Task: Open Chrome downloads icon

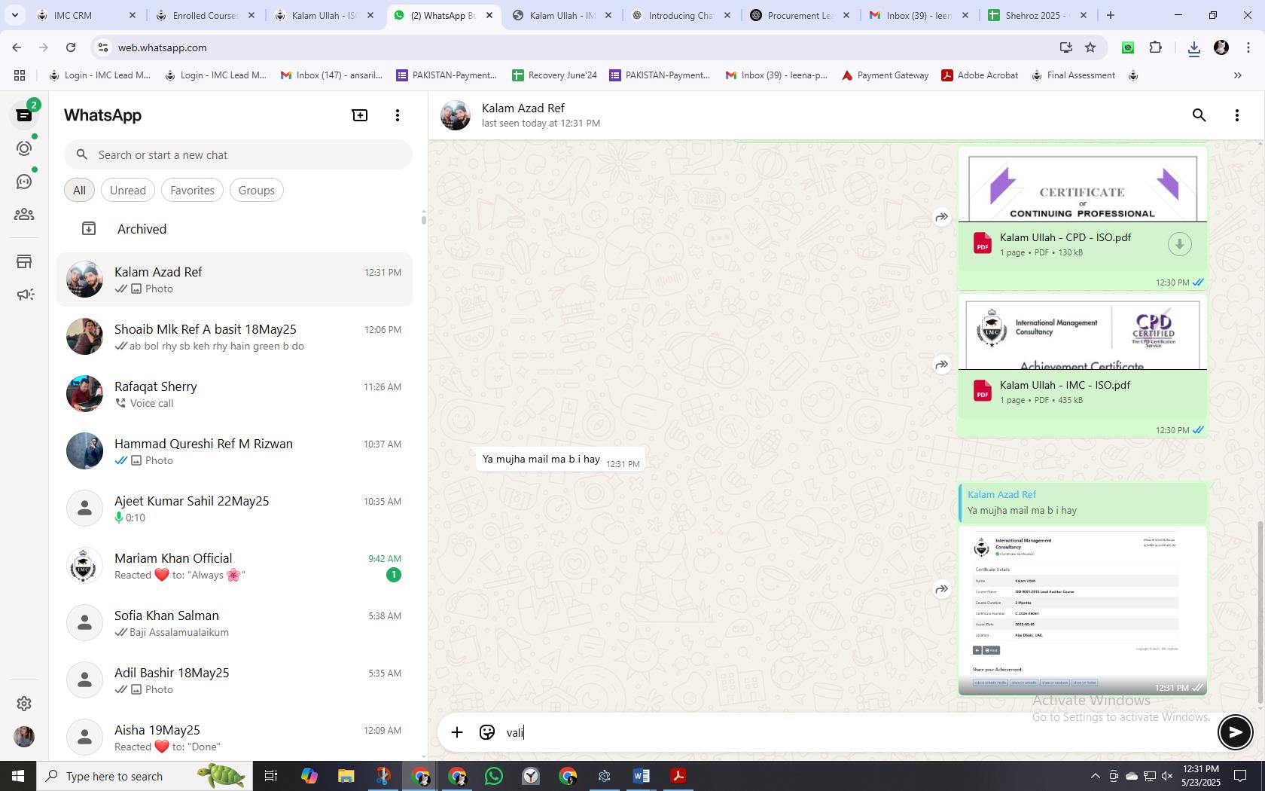Action: click(1193, 48)
